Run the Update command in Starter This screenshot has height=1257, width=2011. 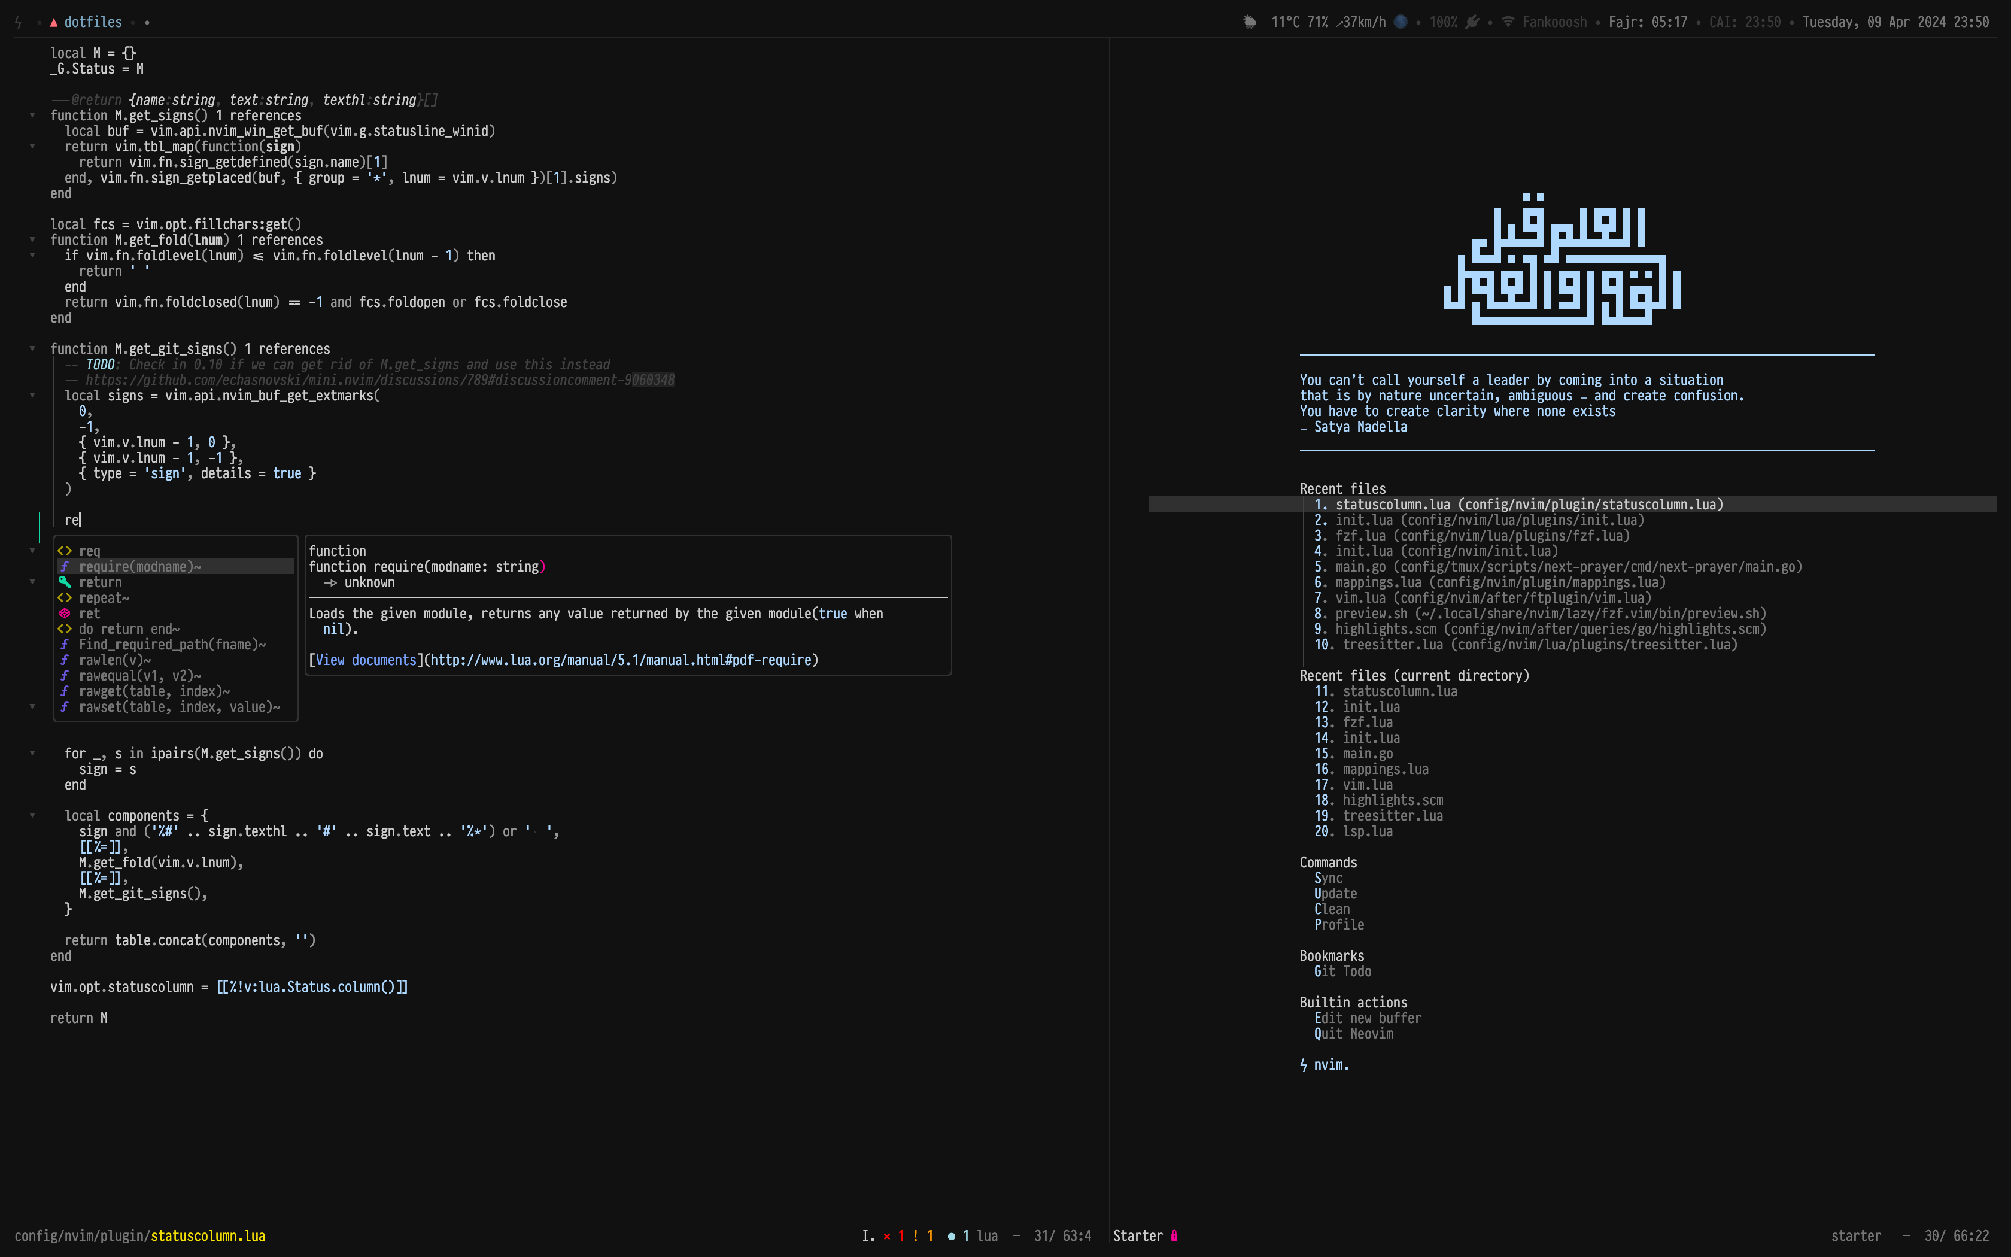[1335, 894]
